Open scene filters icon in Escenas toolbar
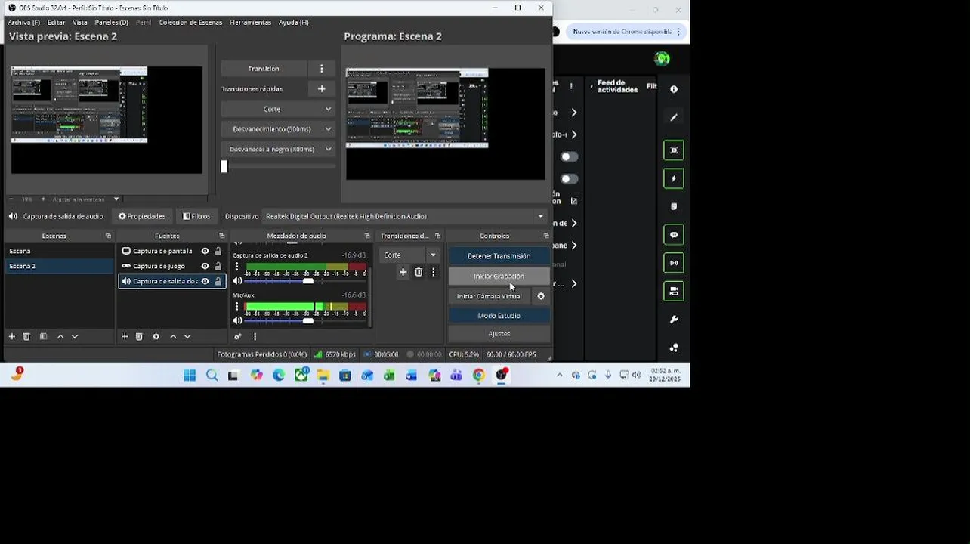 [43, 336]
